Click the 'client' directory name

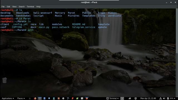point(5,24)
